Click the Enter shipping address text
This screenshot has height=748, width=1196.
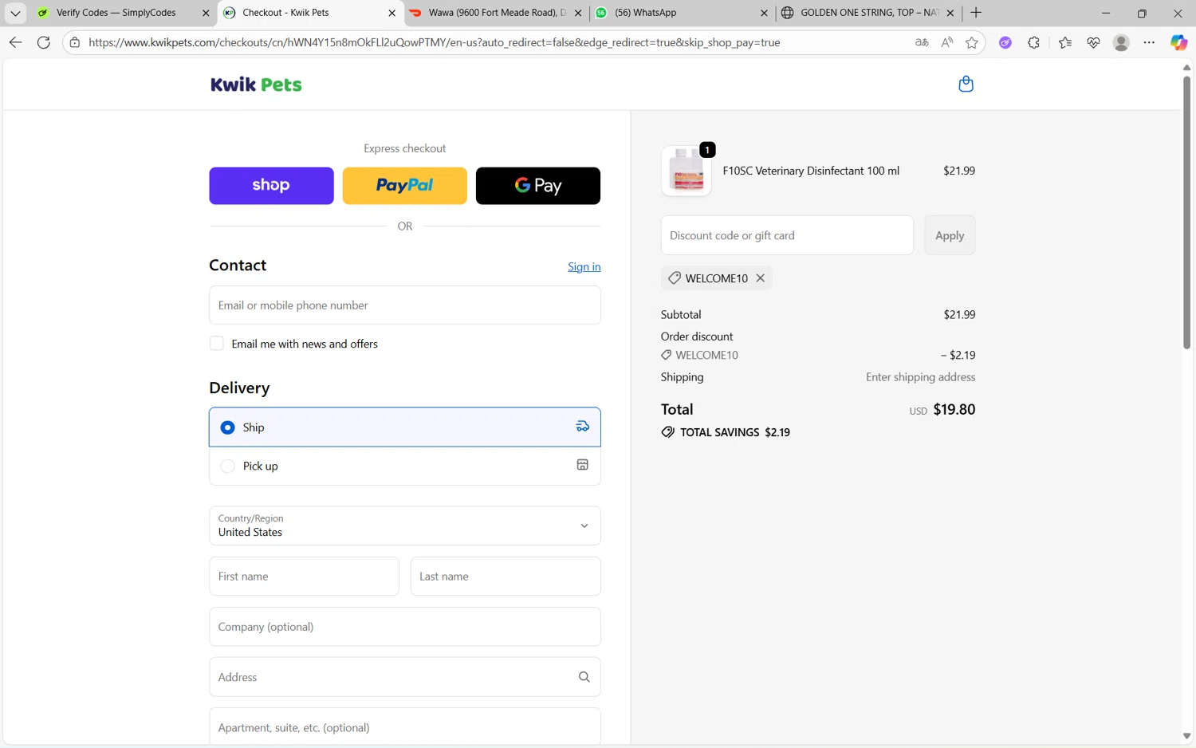point(920,377)
